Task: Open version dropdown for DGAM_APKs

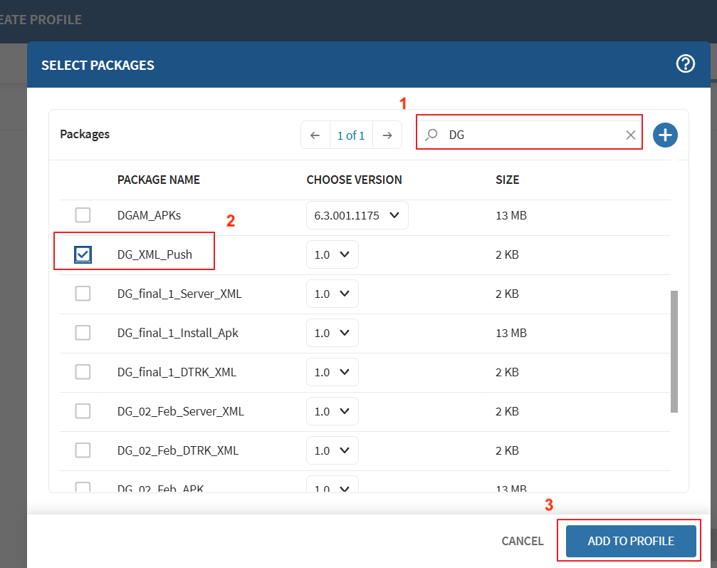Action: tap(357, 215)
